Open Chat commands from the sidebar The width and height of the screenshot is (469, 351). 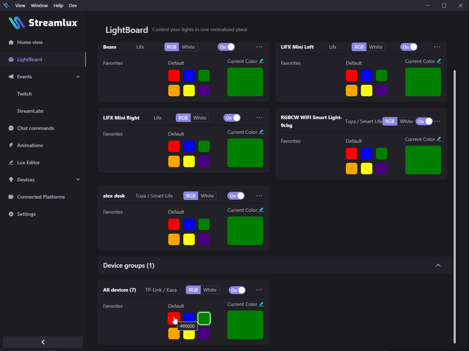pos(35,128)
